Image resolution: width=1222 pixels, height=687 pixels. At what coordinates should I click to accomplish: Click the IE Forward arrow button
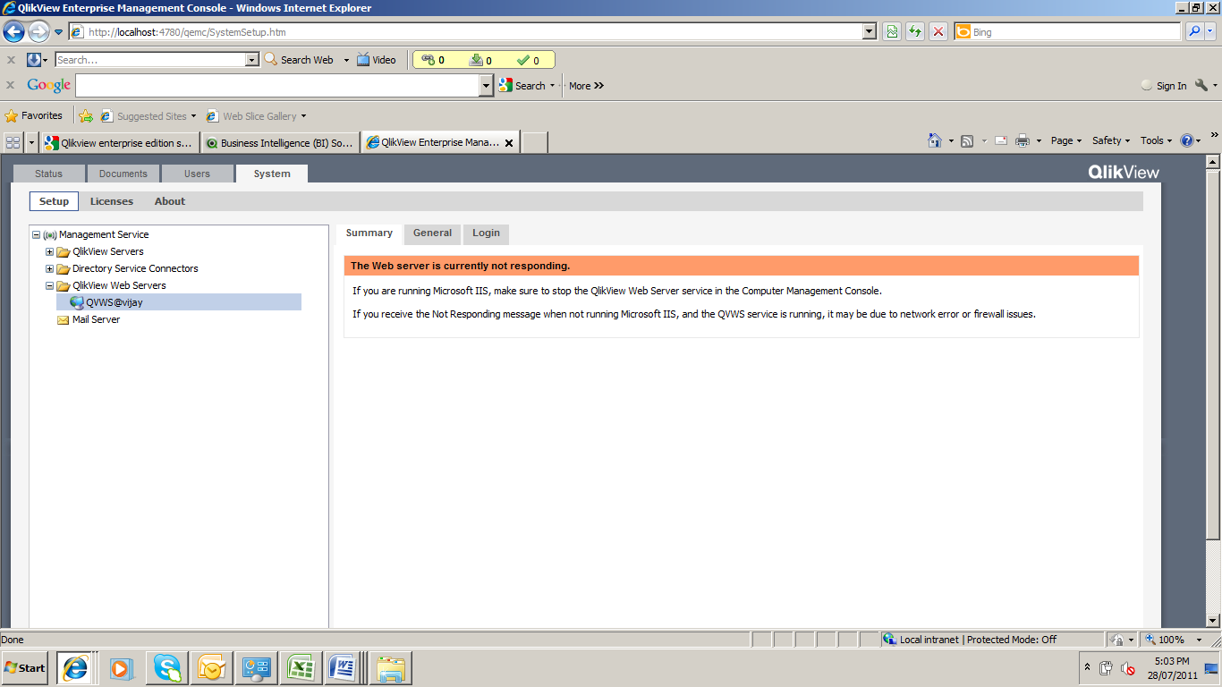click(38, 32)
